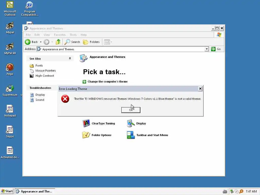Open Program Compatibility desktop shortcut
260x195 pixels.
29,9
